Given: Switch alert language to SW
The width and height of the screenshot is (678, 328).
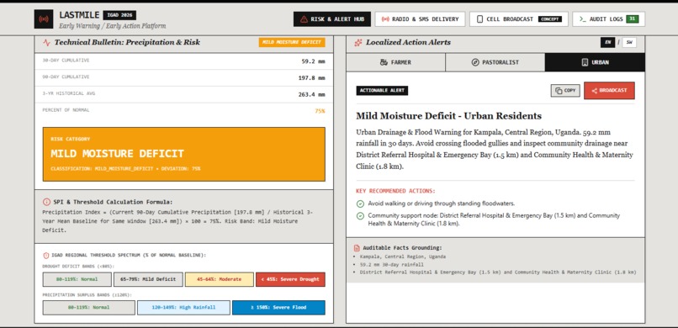Looking at the screenshot, I should pyautogui.click(x=629, y=42).
